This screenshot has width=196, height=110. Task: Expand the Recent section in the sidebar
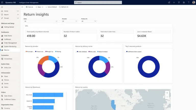[x=18, y=15]
